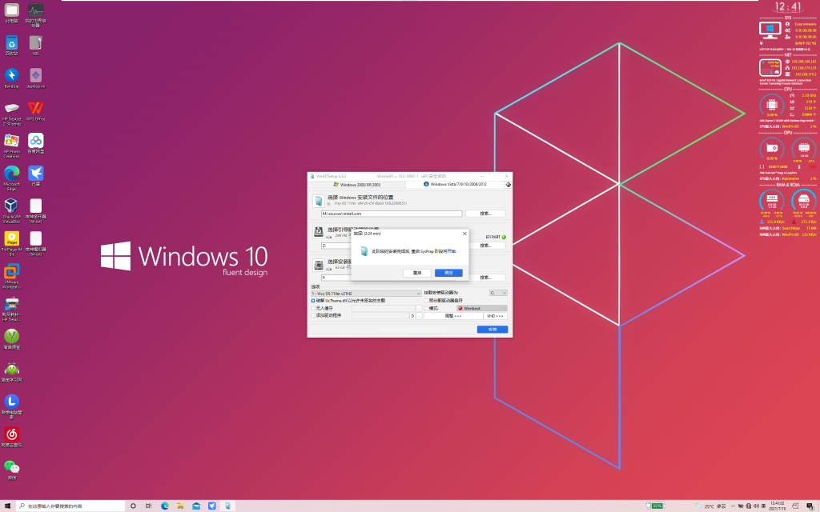Click the white reboot button in the dialog
The image size is (820, 512).
416,273
